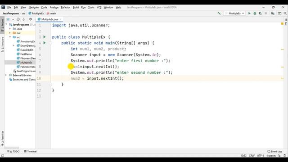Close the MultipleEx.java editor tab
This screenshot has width=288, height=162.
coord(61,19)
